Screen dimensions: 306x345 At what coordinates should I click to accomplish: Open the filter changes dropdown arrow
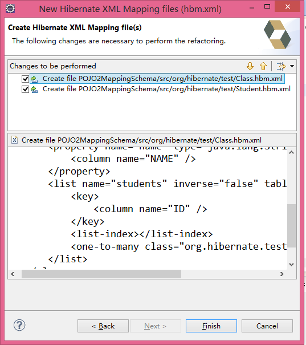pos(292,66)
